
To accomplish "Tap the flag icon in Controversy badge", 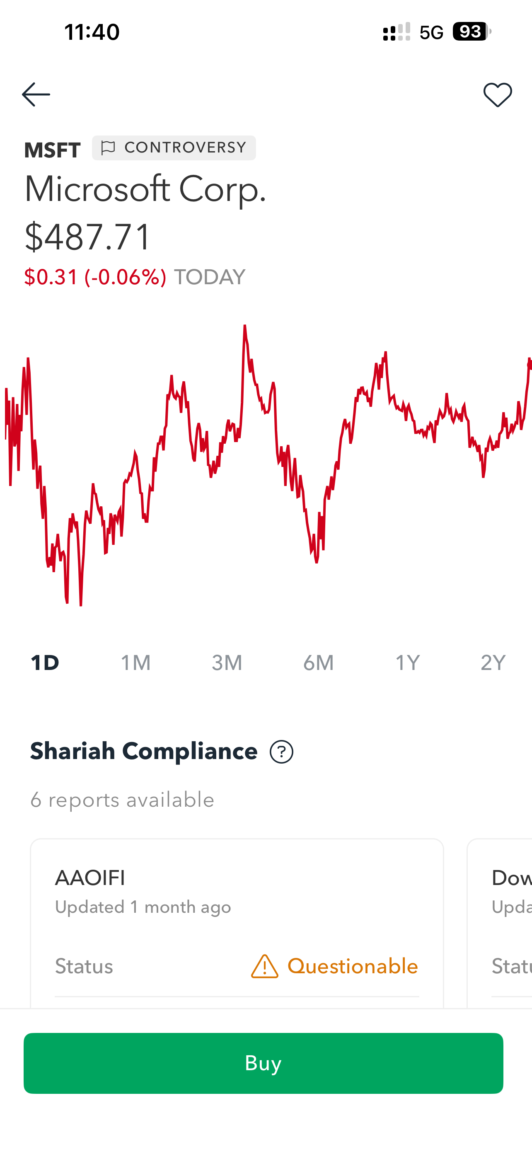I will 108,148.
